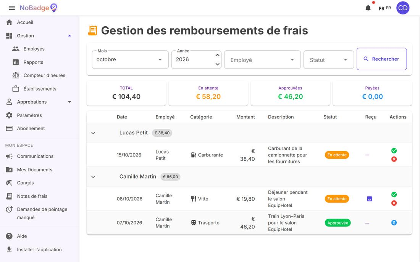Approve Lucas Petit Carburante expense

[x=394, y=151]
